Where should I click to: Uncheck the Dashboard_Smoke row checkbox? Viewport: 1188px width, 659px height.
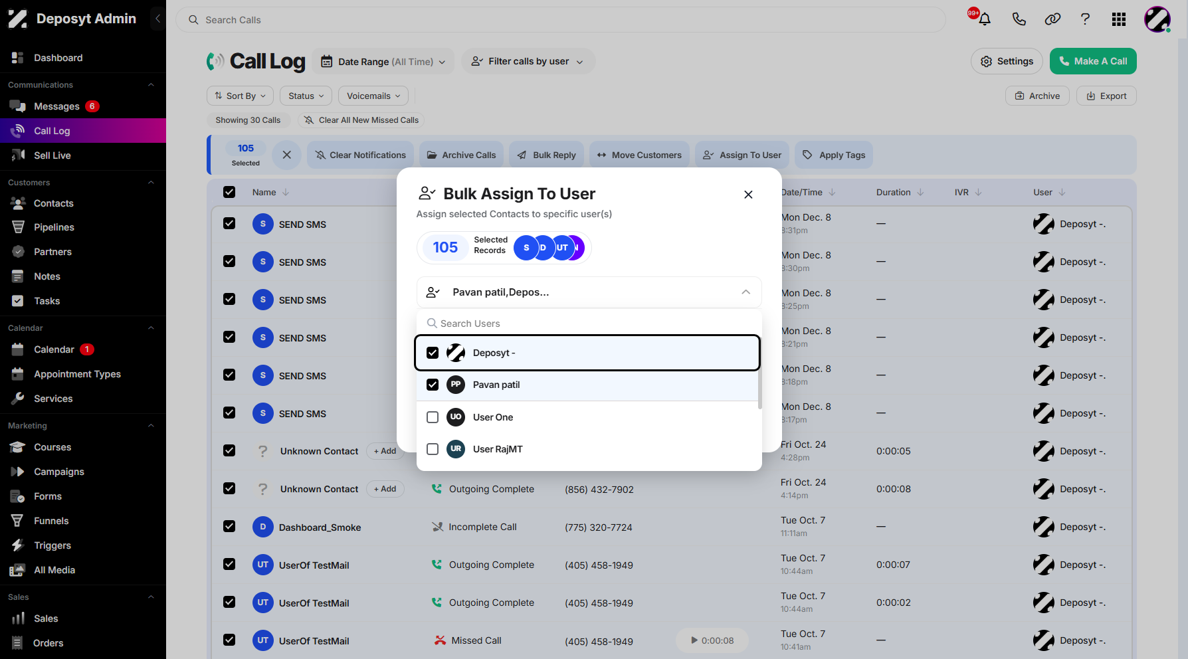click(x=229, y=526)
